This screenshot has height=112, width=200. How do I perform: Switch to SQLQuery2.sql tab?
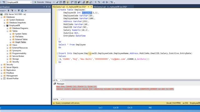click(x=110, y=7)
